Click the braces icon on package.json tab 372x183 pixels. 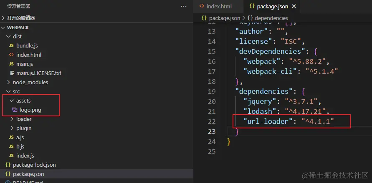(x=252, y=6)
